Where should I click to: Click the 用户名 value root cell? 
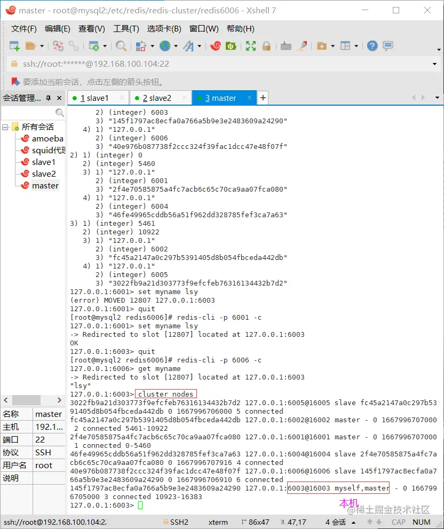click(49, 465)
